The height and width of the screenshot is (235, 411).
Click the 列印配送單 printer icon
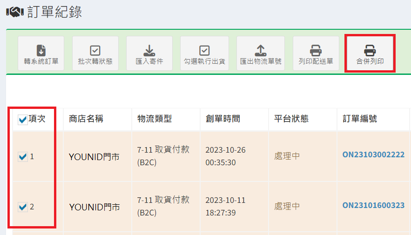tap(316, 50)
